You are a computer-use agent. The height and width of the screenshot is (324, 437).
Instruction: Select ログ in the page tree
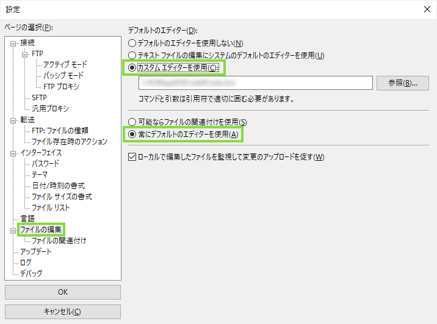click(26, 263)
